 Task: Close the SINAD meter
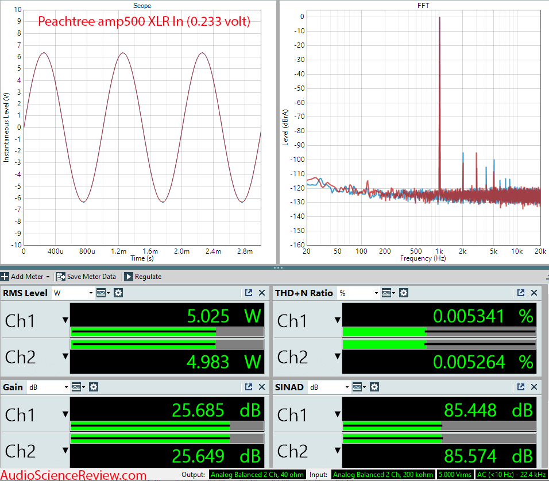point(534,387)
